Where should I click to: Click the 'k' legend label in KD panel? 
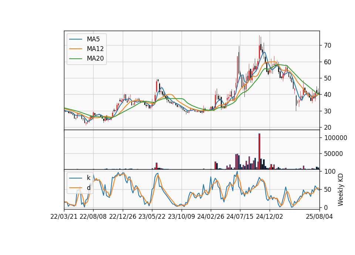88,178
